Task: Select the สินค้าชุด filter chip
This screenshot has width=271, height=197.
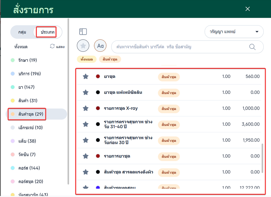Action: [x=110, y=59]
